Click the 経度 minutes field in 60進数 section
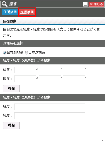The image size is (105, 143). [50, 79]
